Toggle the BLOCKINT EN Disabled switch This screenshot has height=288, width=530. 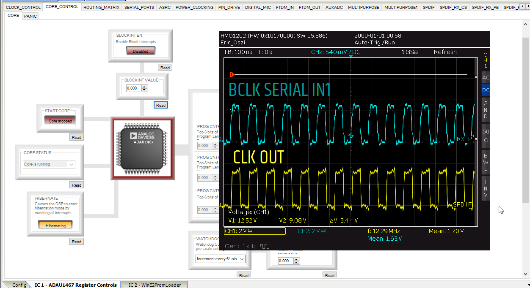click(141, 51)
